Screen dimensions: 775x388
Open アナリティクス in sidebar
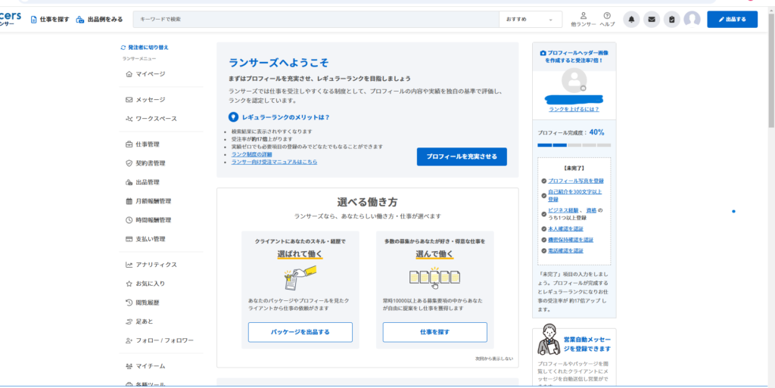point(156,265)
